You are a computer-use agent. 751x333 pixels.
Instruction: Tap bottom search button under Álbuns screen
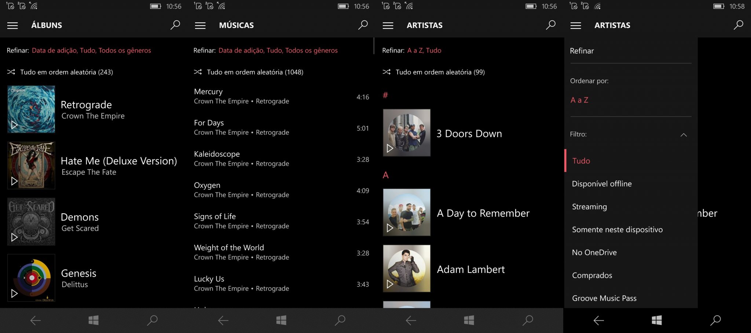(152, 321)
